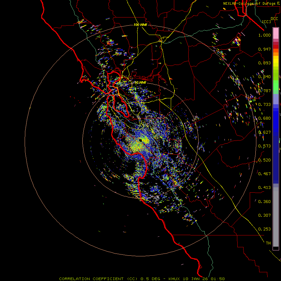Click the TH threshold label

(x=268, y=243)
